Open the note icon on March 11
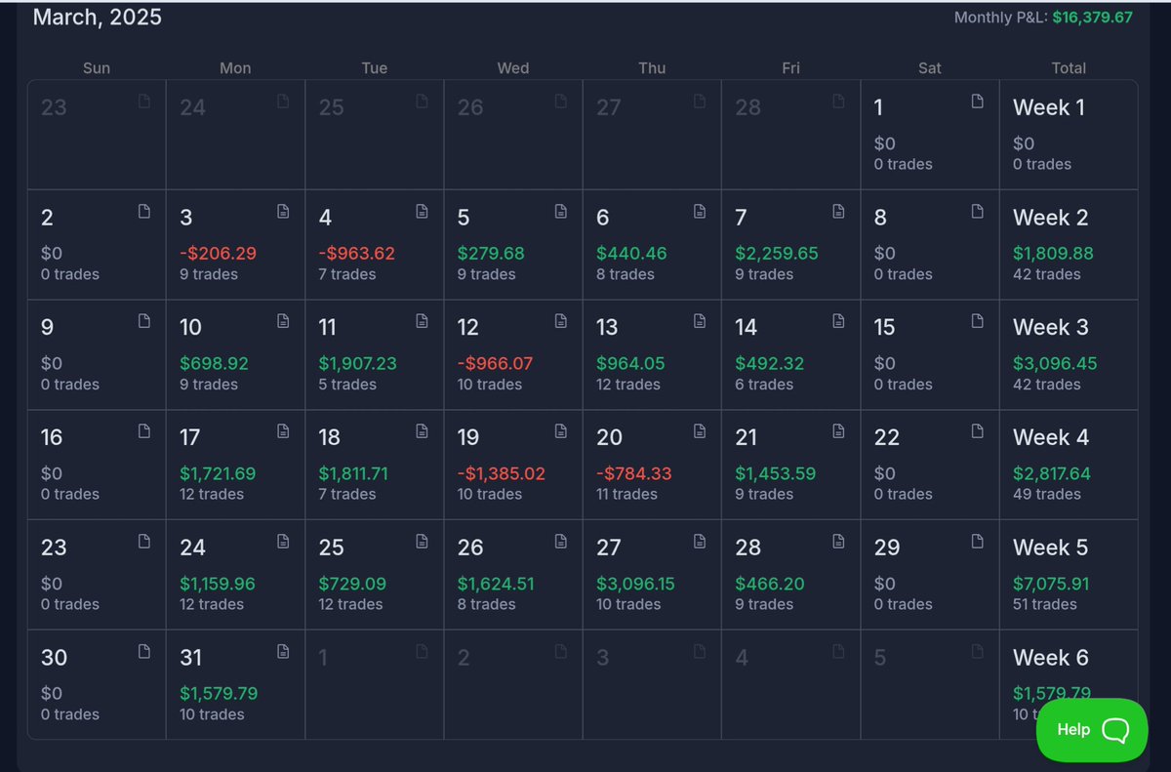The width and height of the screenshot is (1171, 772). point(422,320)
